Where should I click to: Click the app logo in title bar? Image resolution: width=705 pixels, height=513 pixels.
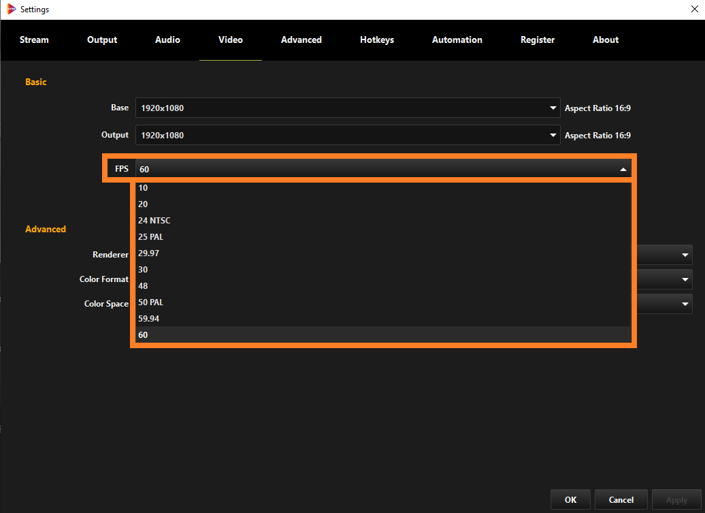12,9
